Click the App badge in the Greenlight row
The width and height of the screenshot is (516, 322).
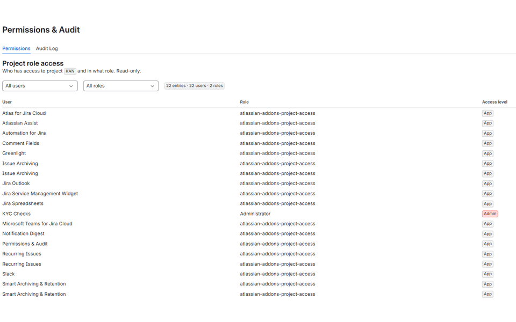(x=488, y=153)
